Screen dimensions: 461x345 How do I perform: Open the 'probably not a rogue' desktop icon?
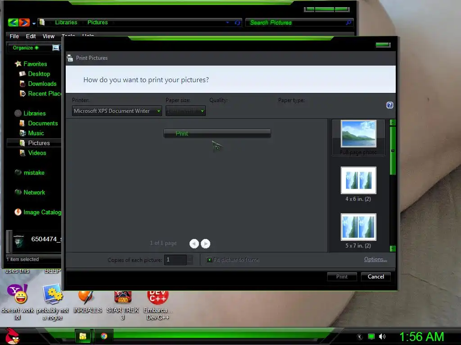click(53, 302)
